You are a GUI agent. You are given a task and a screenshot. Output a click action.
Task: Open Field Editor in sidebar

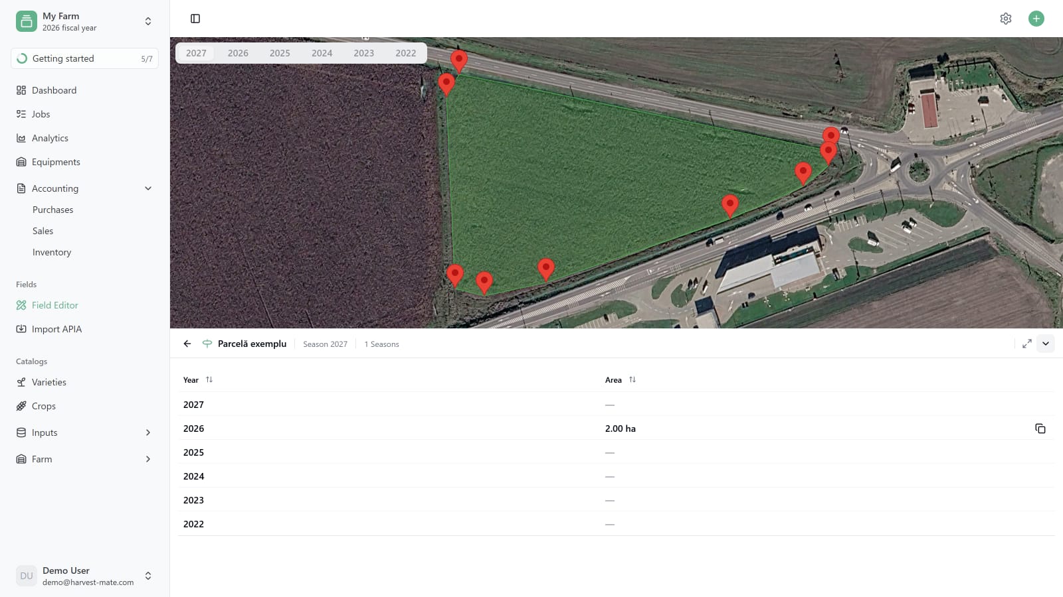tap(85, 305)
